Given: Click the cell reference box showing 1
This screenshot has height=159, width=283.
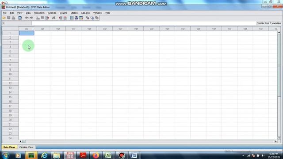Looking at the screenshot, I should click(17, 23).
